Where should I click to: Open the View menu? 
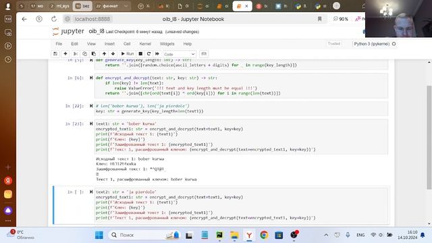coord(91,44)
